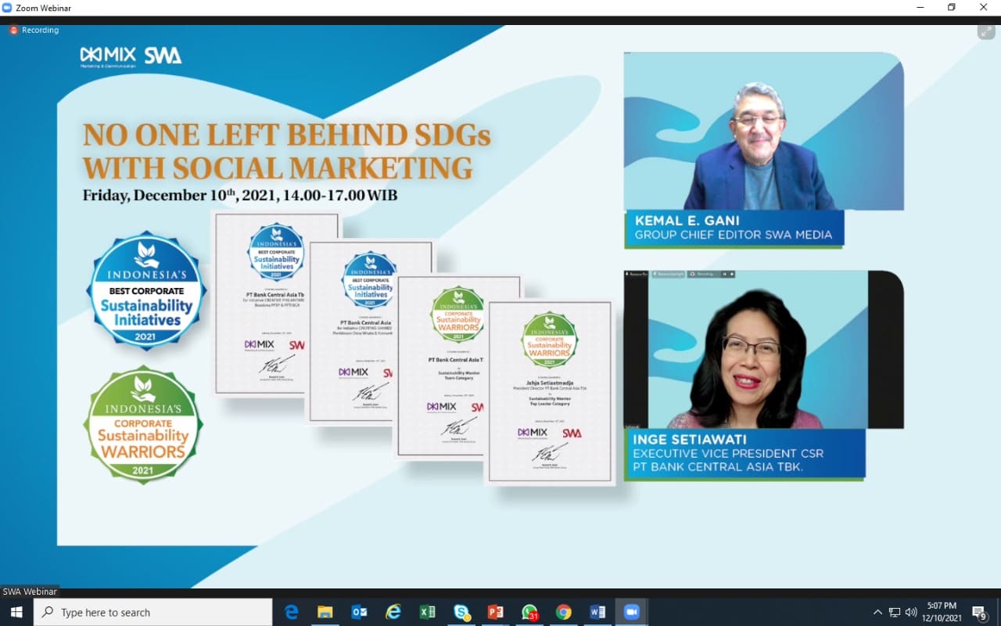Open the notification center with 9 notifications
Viewport: 1001px width, 626px height.
click(x=979, y=612)
